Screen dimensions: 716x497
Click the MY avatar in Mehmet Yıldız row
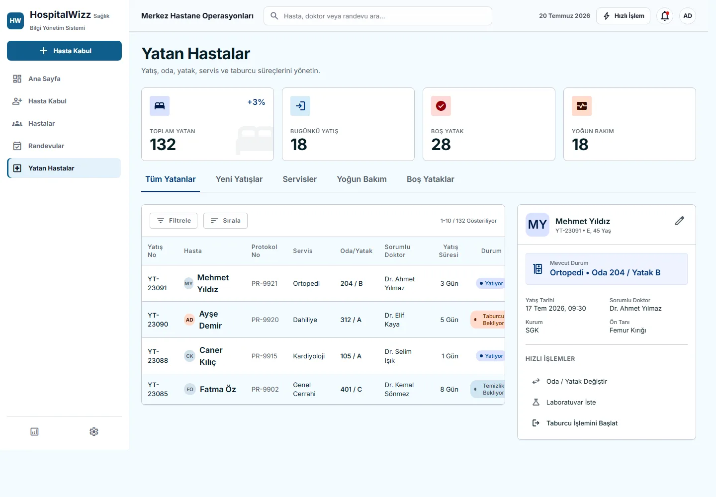click(x=188, y=283)
